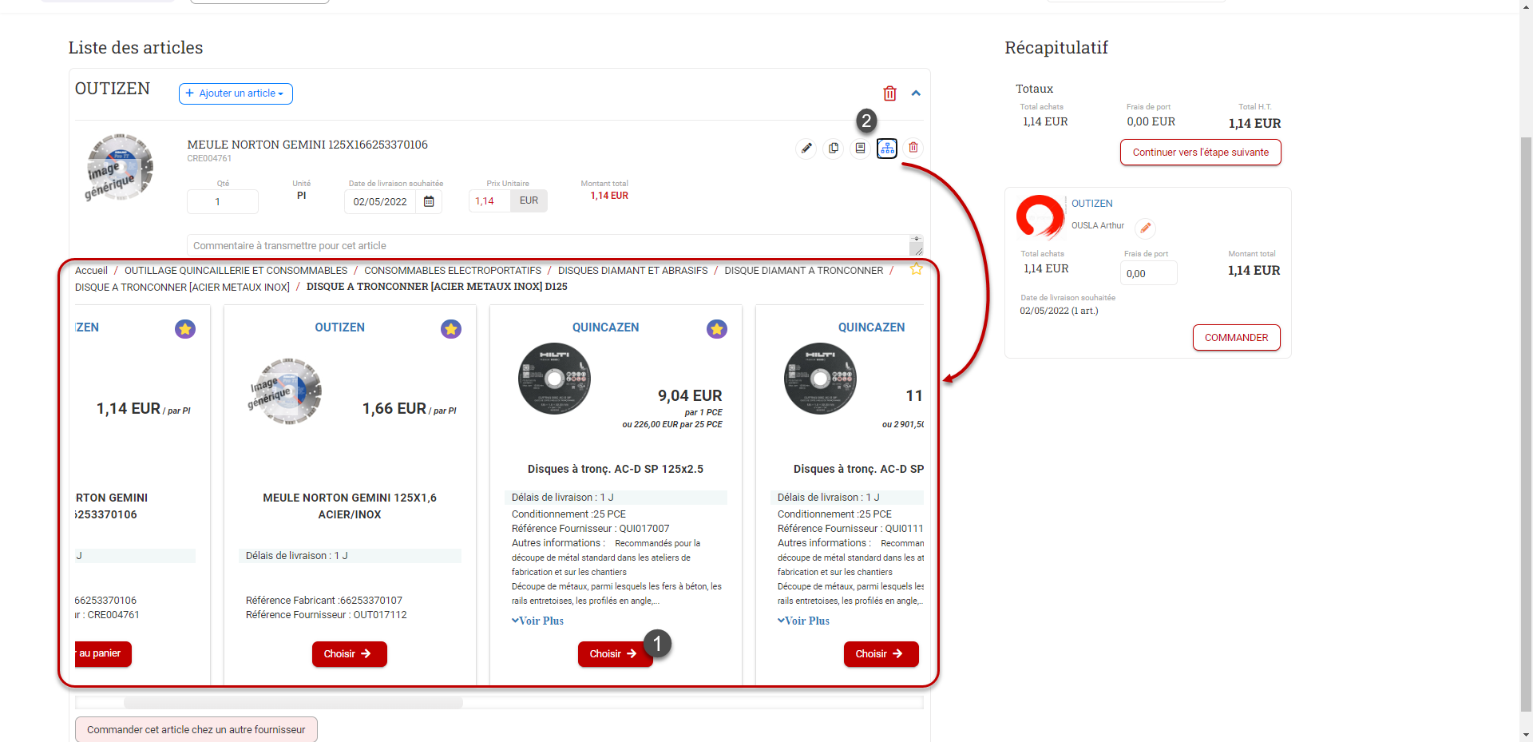Delete the OUTIZEN supplier block via its header trash icon
This screenshot has width=1533, height=742.
(x=889, y=93)
